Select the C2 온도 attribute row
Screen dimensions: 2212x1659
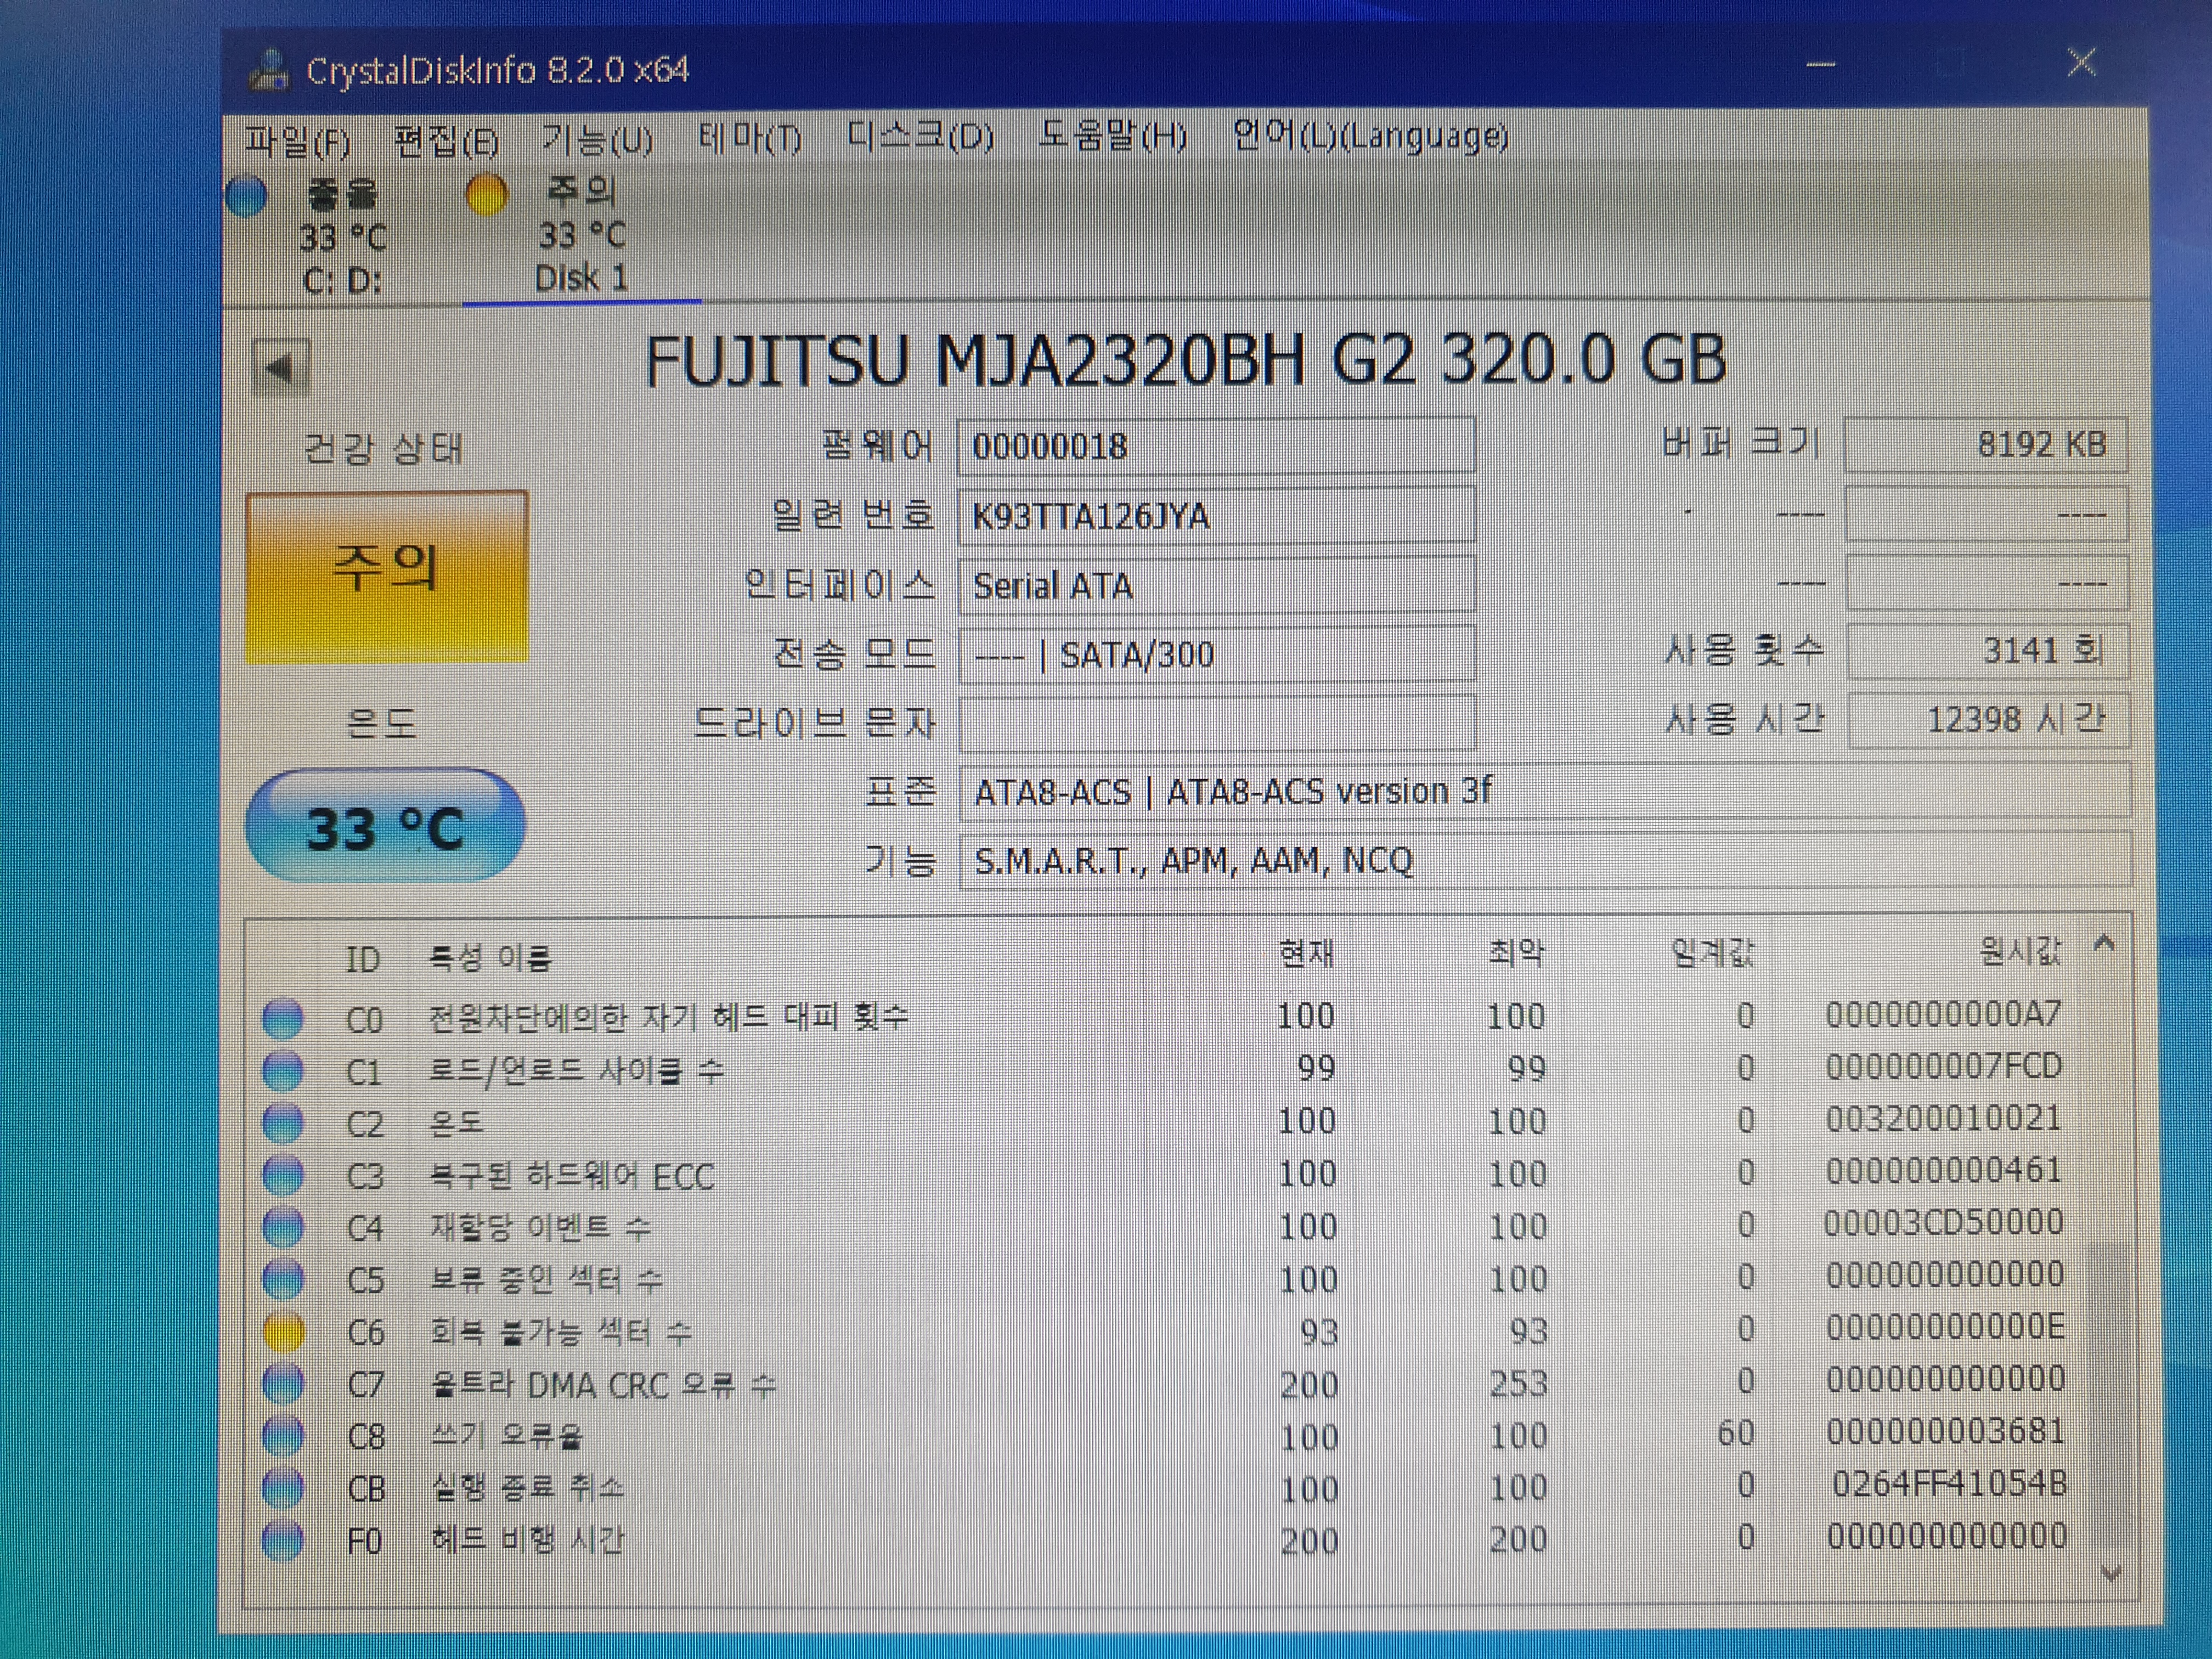[x=1165, y=1122]
